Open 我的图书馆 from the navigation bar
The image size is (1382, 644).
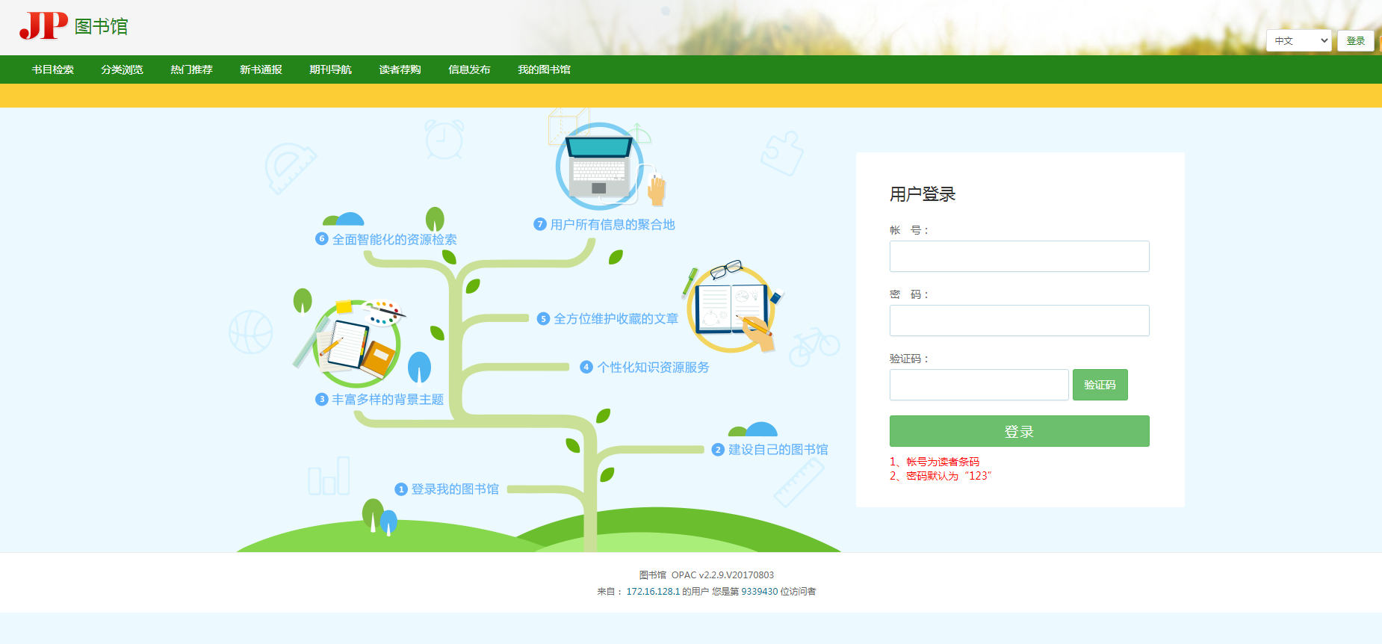[544, 69]
